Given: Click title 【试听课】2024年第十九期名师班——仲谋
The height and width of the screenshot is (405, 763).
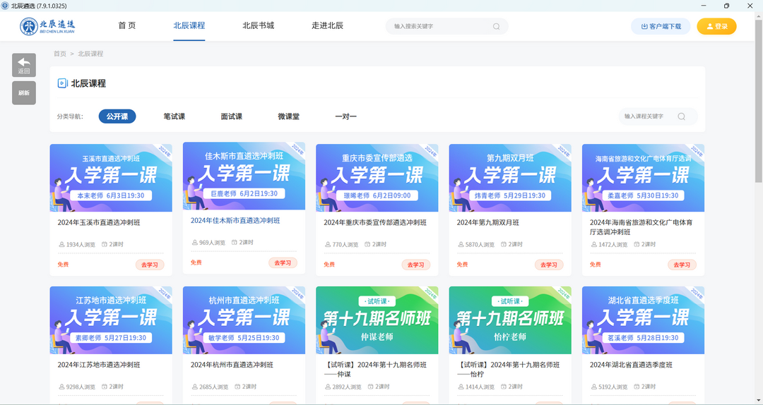Looking at the screenshot, I should pyautogui.click(x=375, y=370).
